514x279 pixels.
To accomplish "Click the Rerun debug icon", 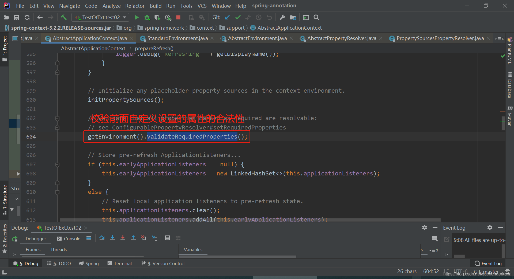I will tap(15, 239).
